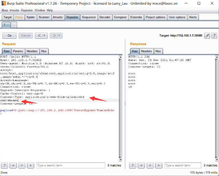Switch response view to Hex

158,51
